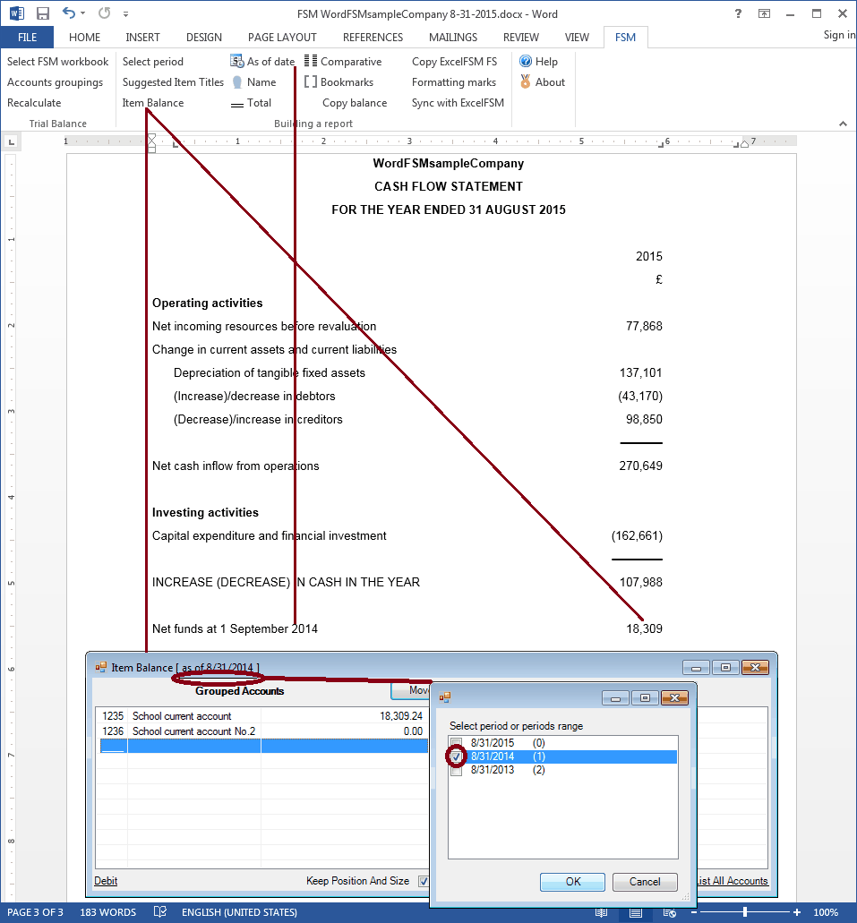Confirm period selection with OK
The width and height of the screenshot is (857, 923).
click(x=572, y=882)
